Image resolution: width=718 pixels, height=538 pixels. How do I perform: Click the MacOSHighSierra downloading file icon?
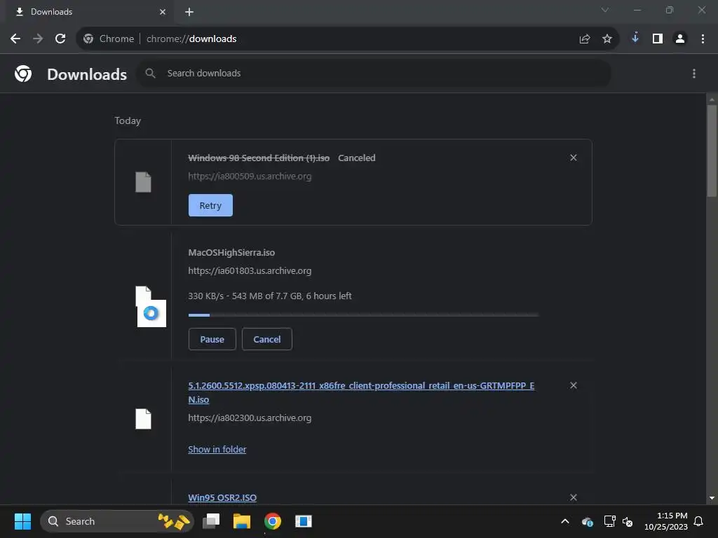[151, 307]
